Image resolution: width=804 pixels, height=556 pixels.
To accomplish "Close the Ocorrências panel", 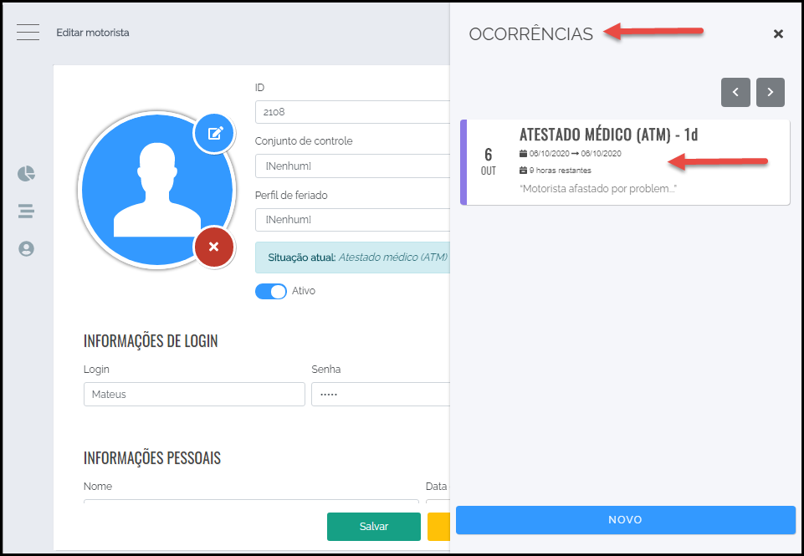I will [778, 34].
